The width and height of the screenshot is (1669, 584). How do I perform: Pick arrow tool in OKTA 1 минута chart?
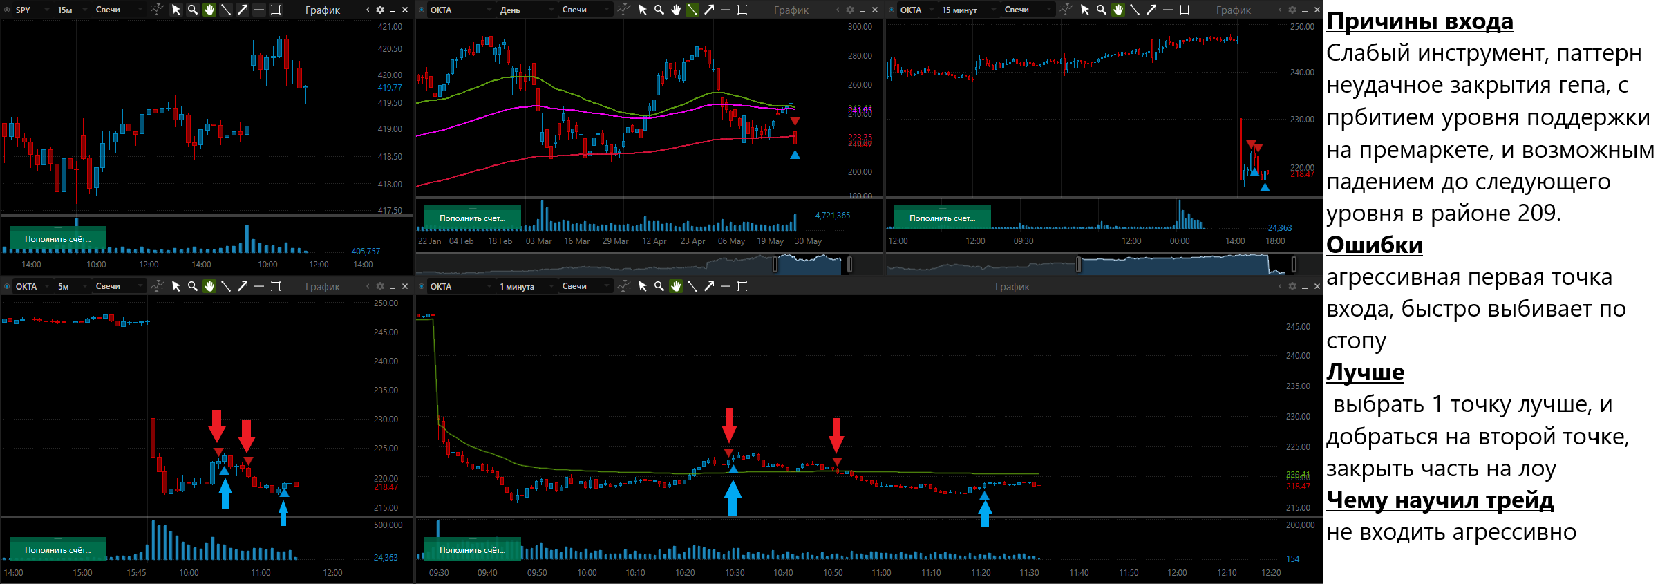[x=709, y=286]
